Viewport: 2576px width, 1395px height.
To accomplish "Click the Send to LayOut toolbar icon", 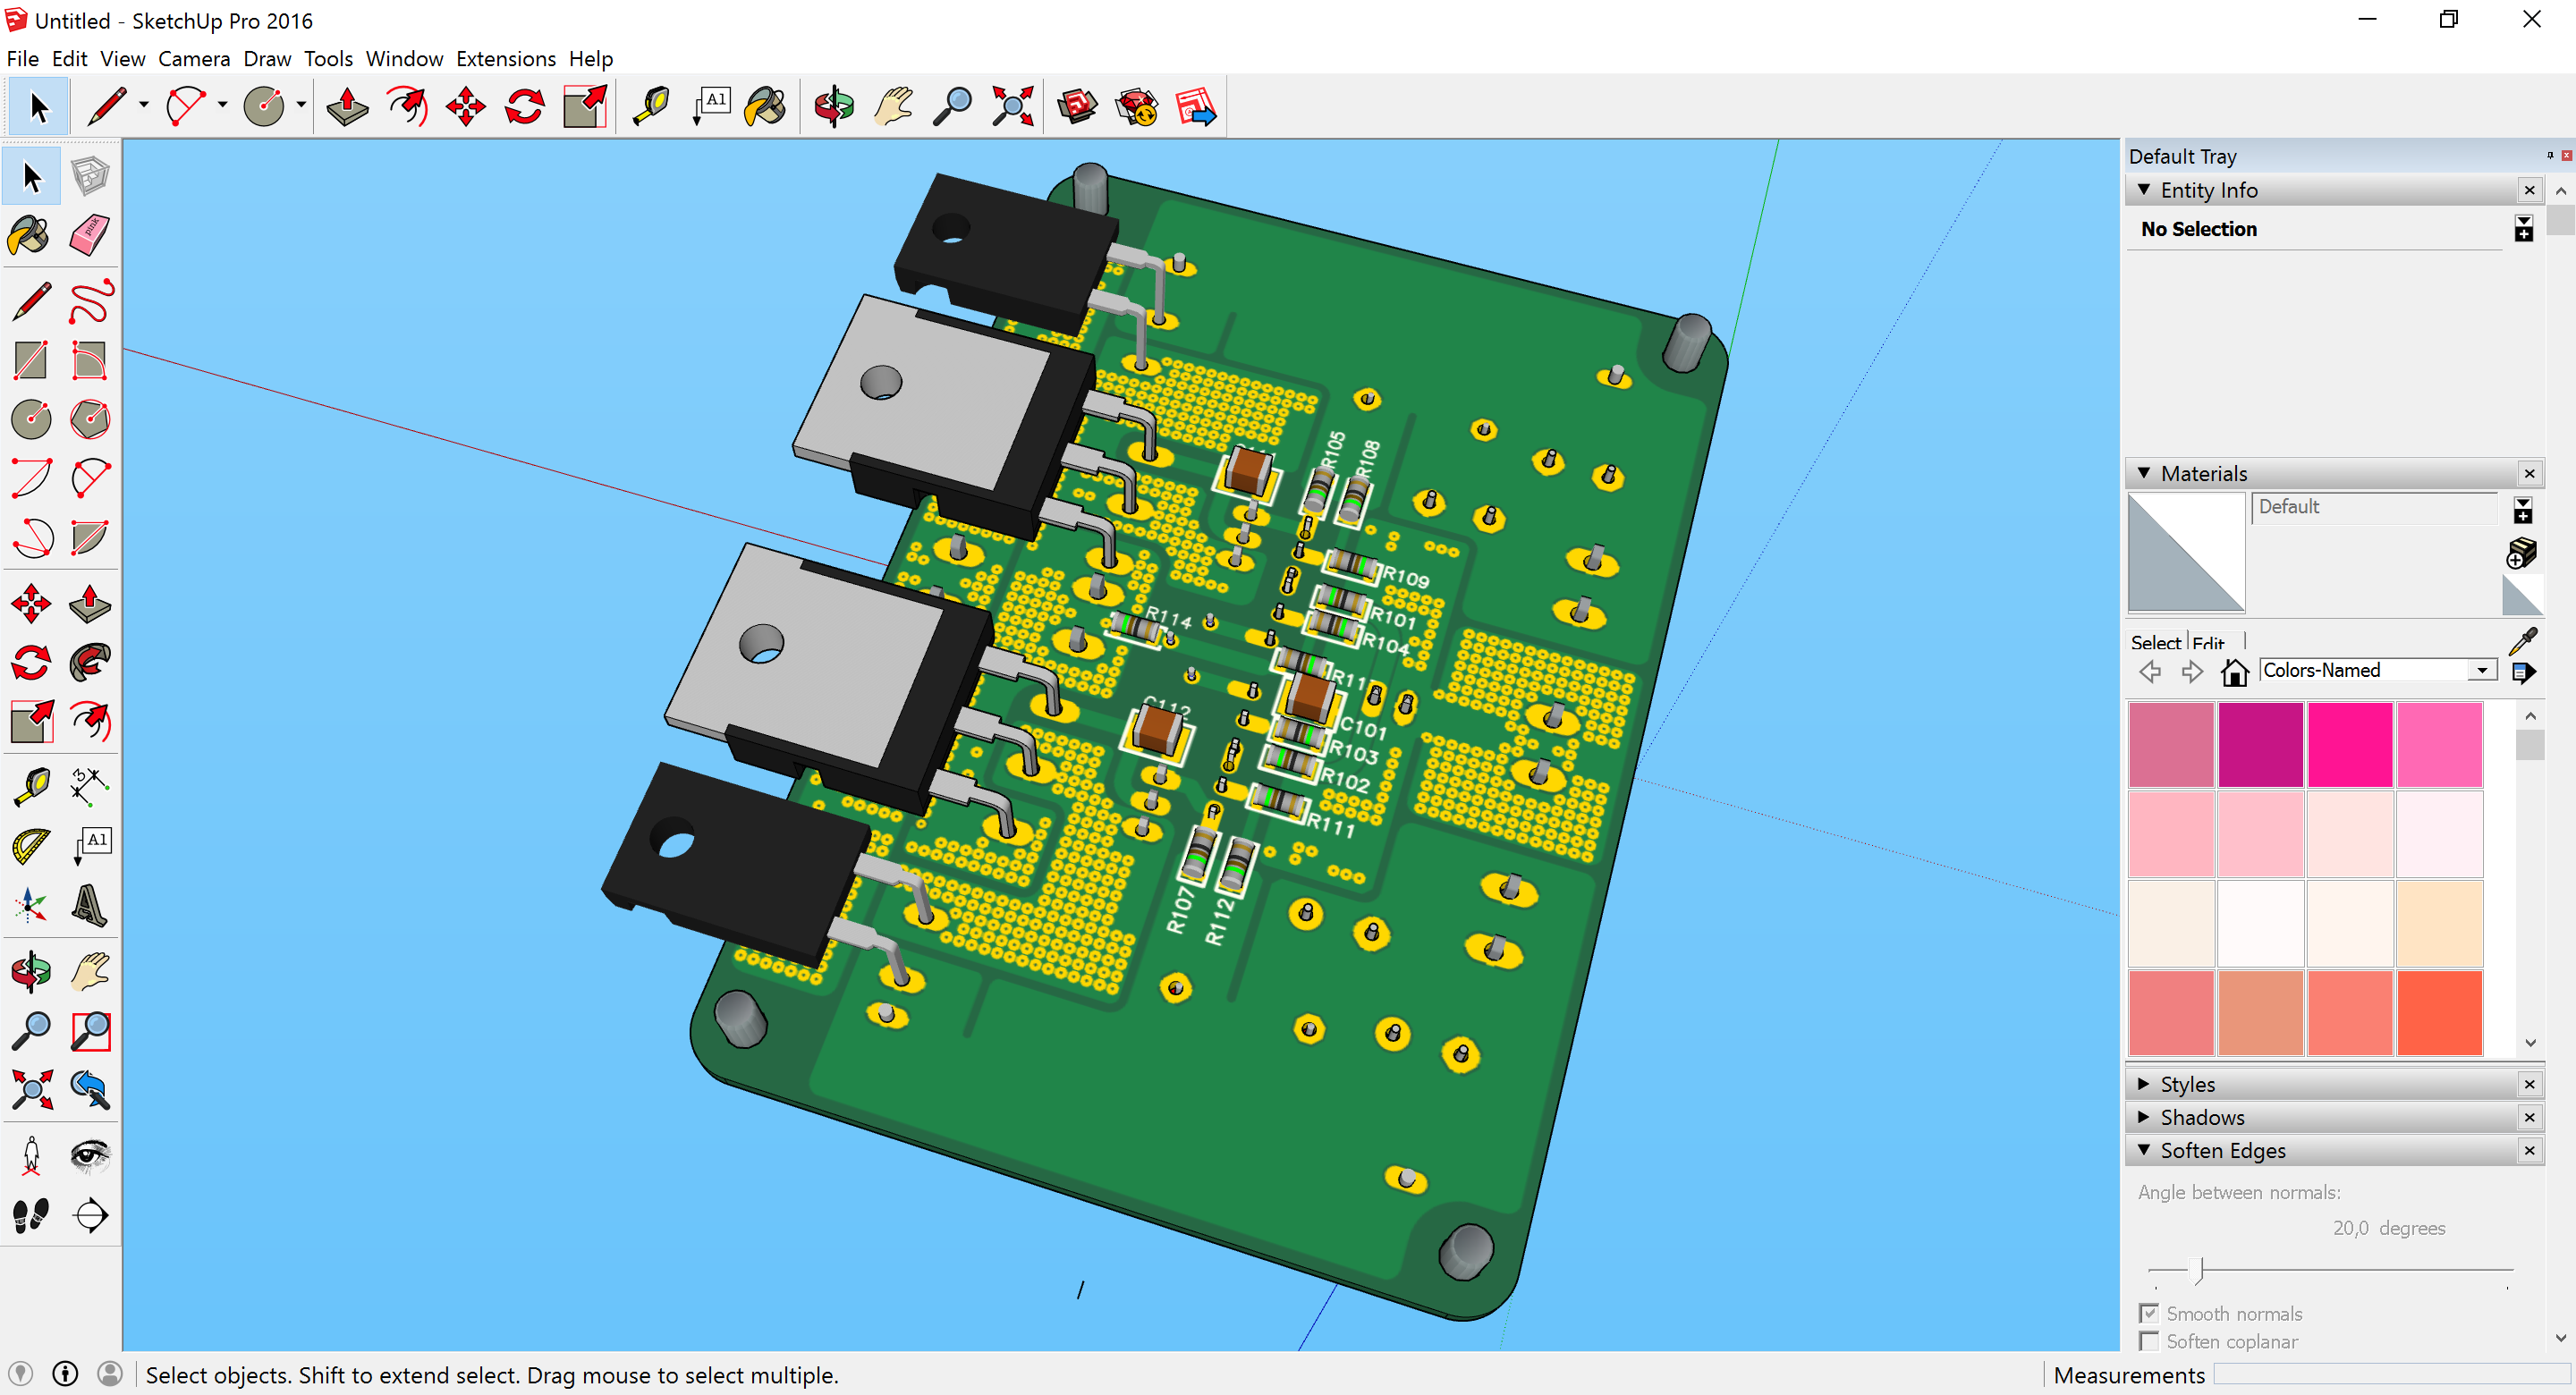I will 1196,106.
